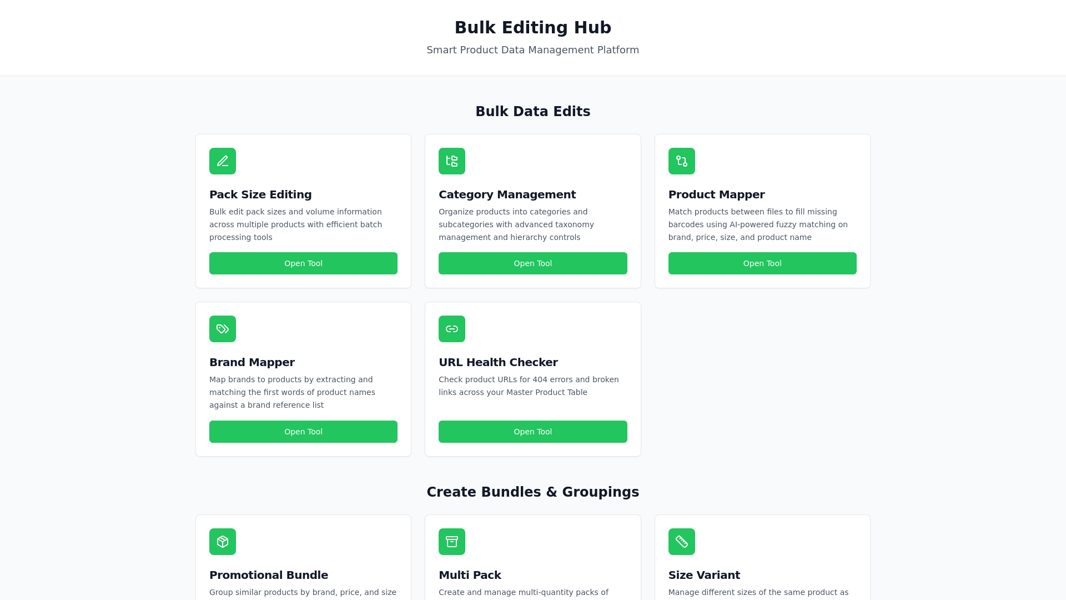This screenshot has height=600, width=1066.
Task: Open the Brand Mapper tool
Action: (303, 432)
